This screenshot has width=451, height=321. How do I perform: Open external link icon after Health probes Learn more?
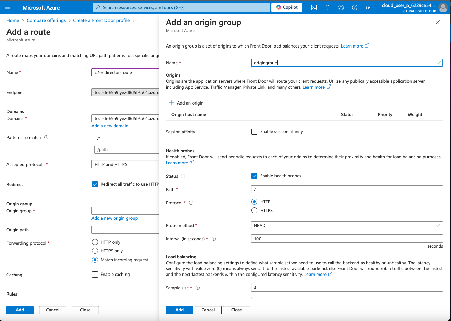(x=192, y=163)
